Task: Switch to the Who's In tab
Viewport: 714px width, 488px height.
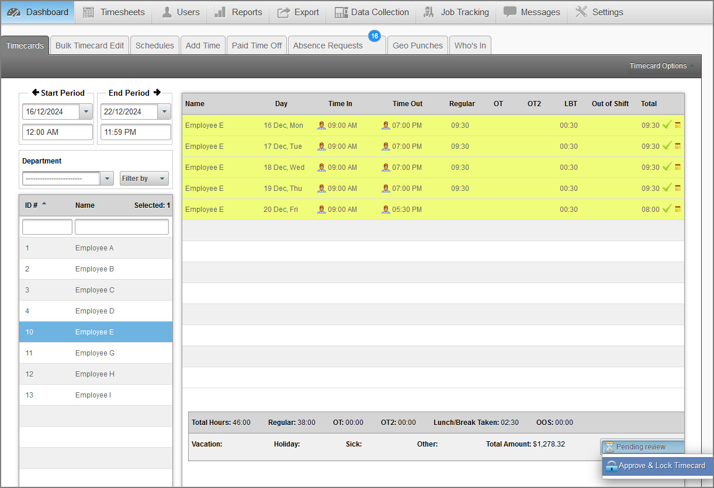Action: [x=470, y=46]
